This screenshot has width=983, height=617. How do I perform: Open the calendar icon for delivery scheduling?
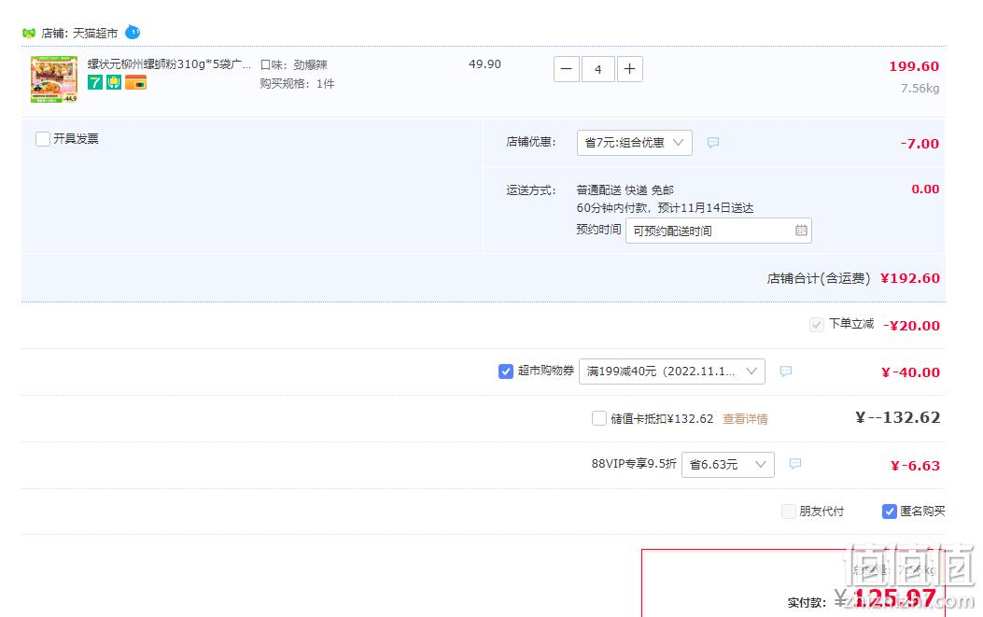pyautogui.click(x=801, y=231)
